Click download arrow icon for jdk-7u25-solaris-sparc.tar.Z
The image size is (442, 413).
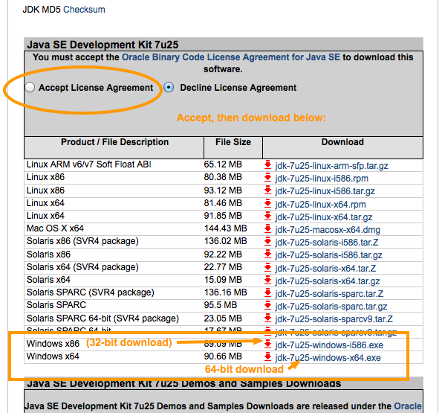(267, 293)
